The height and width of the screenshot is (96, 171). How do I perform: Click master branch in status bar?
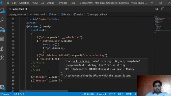click(6, 94)
